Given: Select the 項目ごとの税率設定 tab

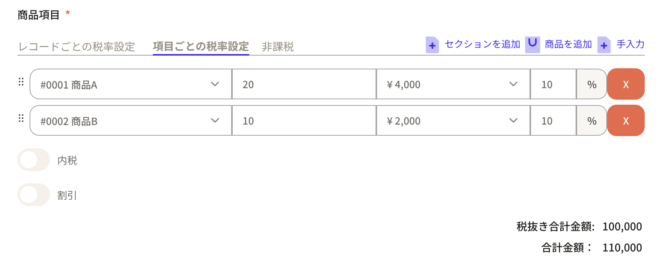Looking at the screenshot, I should [201, 47].
